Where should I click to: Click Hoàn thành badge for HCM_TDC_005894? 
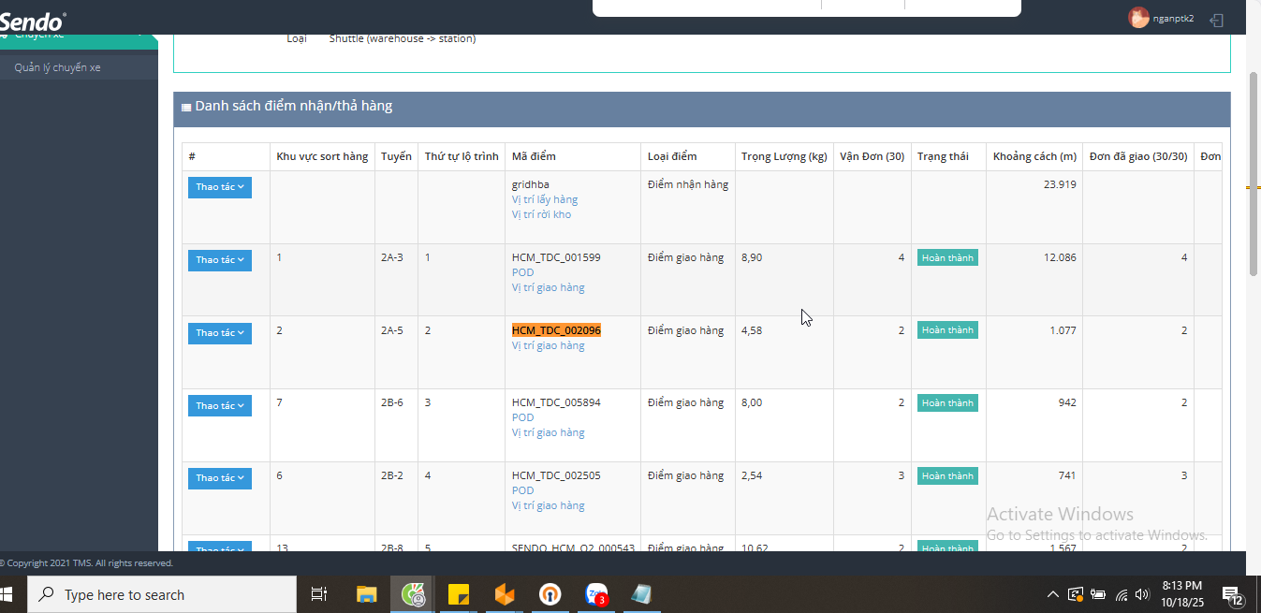point(947,403)
